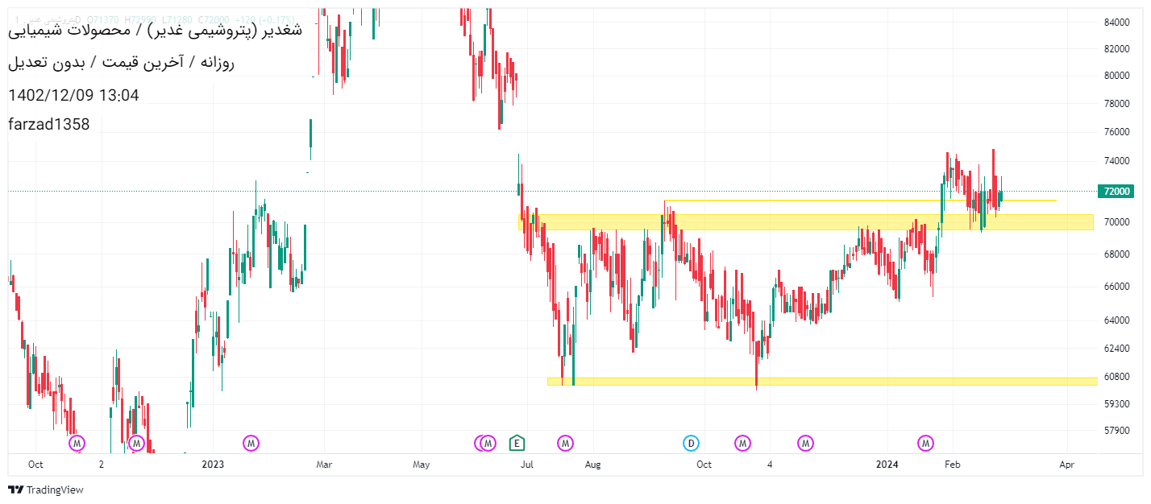The height and width of the screenshot is (504, 1151).
Task: Click the 'Oct' label before 2023
Action: pyautogui.click(x=35, y=465)
